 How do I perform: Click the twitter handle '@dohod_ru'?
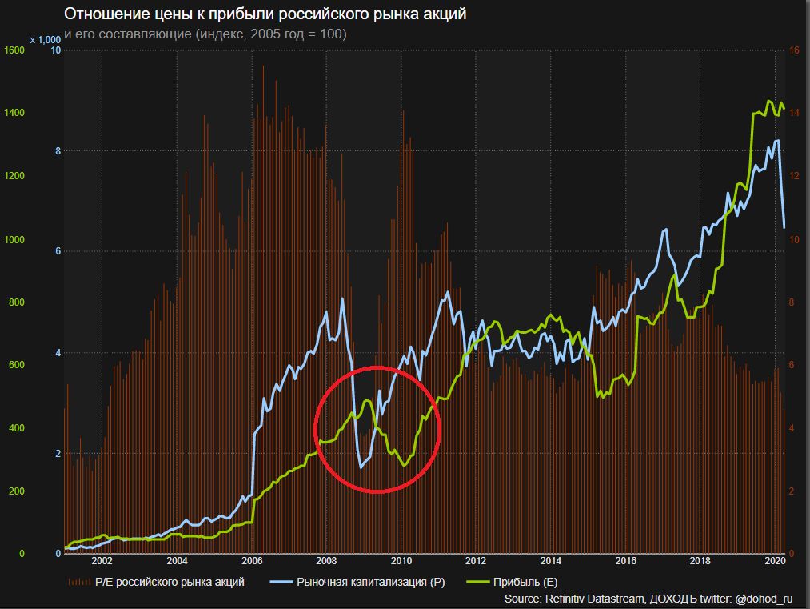pos(764,599)
